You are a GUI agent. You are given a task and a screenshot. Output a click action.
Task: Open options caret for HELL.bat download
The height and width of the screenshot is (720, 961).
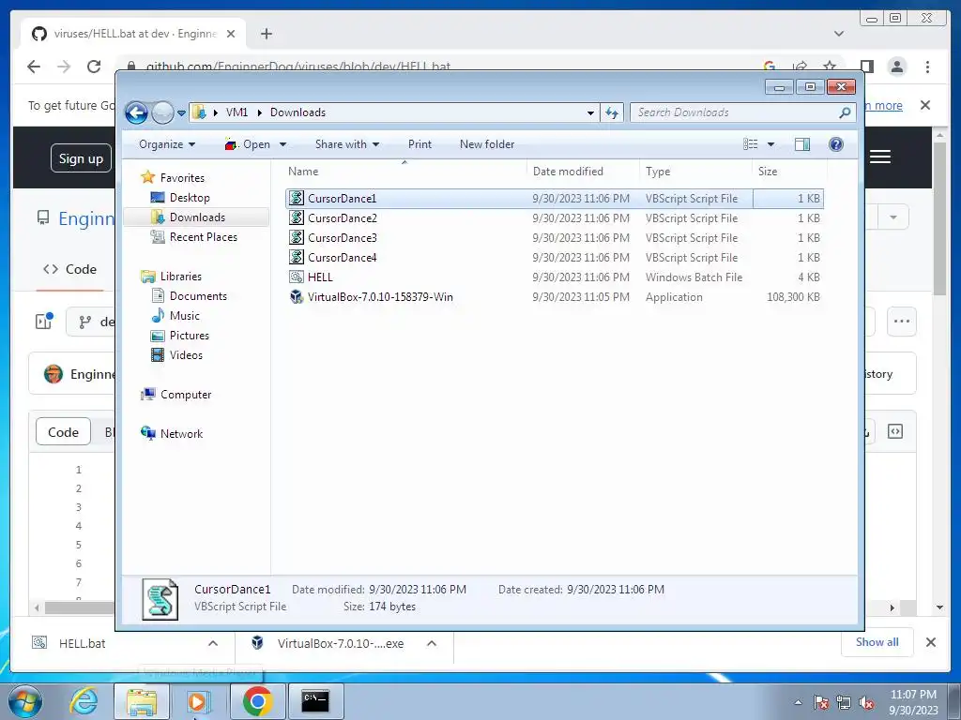pyautogui.click(x=213, y=643)
